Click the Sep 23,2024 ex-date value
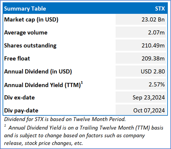The width and height of the screenshot is (171, 149). [149, 97]
